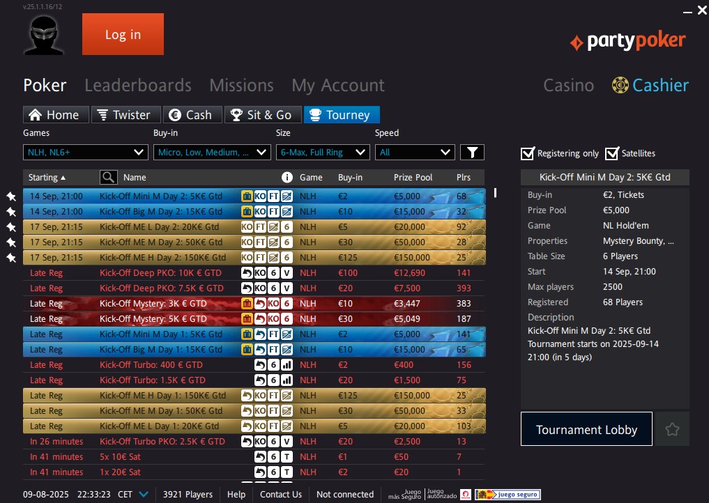Click the KO icon on Kick-Off Mystery 5K row
Screen dimensions: 709x503
273,319
